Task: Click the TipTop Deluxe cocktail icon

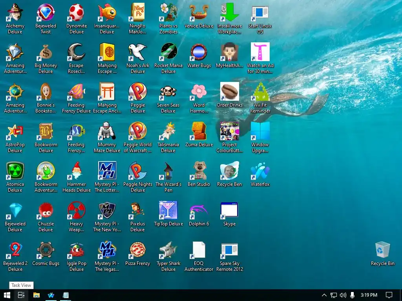Action: tap(168, 210)
